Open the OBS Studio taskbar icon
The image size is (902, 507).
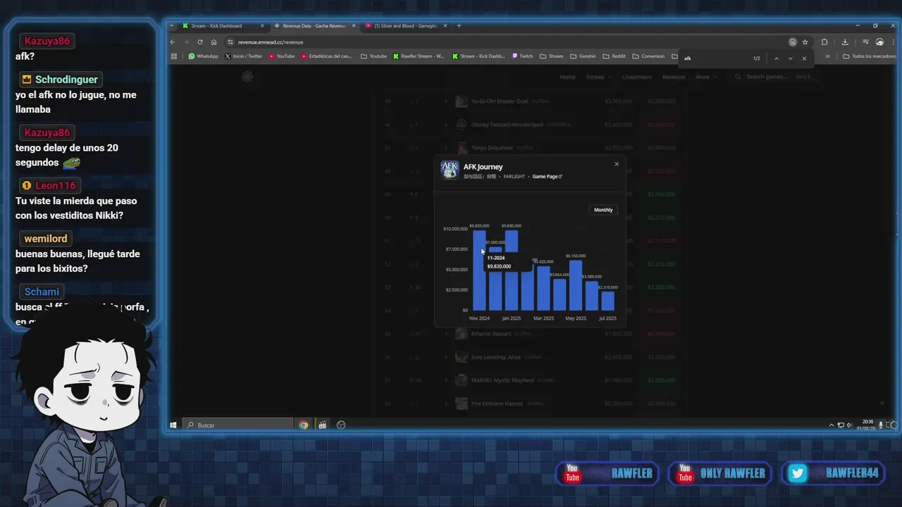(x=341, y=425)
